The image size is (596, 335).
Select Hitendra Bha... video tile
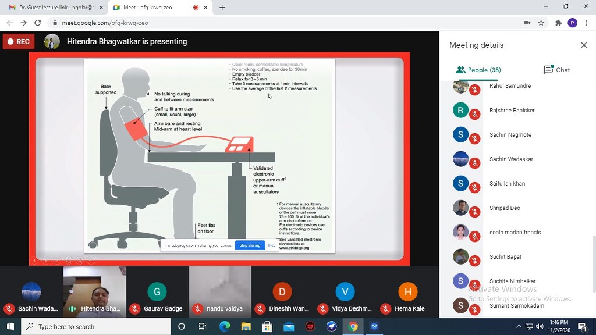click(94, 292)
